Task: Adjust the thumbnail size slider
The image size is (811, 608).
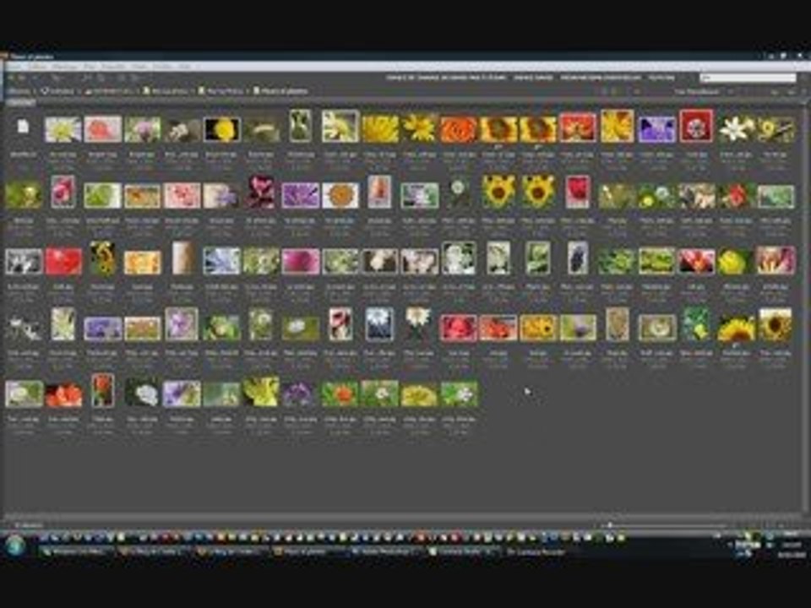Action: [x=663, y=525]
